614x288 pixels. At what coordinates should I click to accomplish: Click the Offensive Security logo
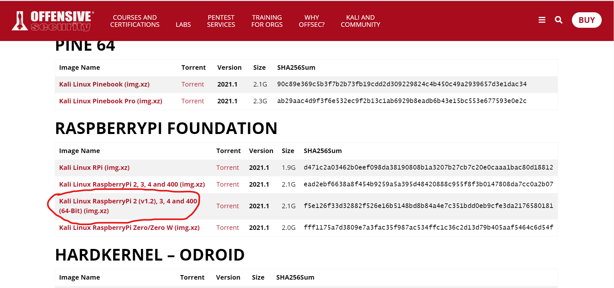click(53, 21)
